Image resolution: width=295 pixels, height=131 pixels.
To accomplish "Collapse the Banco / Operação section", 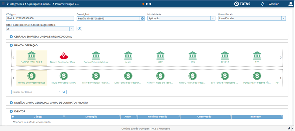I will (x=11, y=45).
